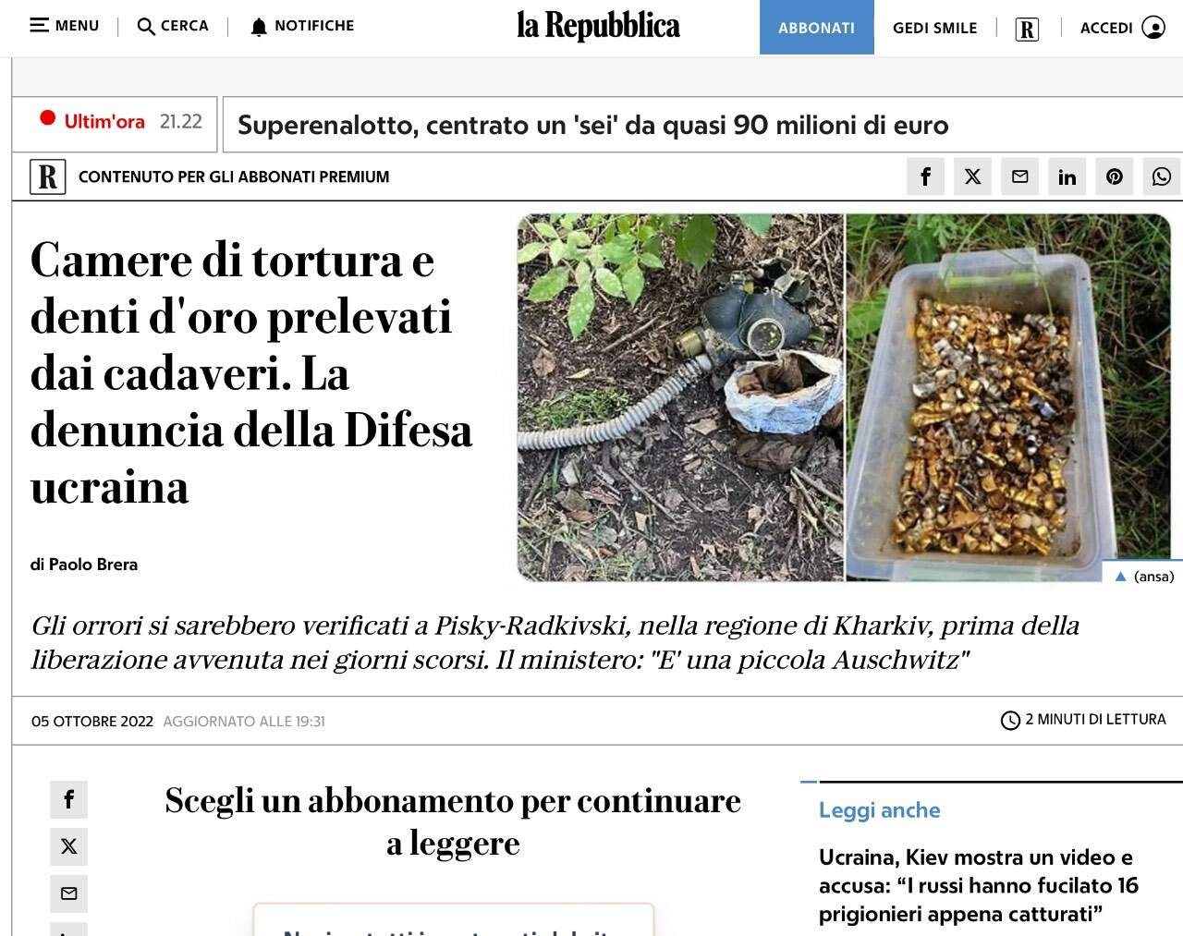
Task: Click the R premium icon in header
Action: point(1027,30)
